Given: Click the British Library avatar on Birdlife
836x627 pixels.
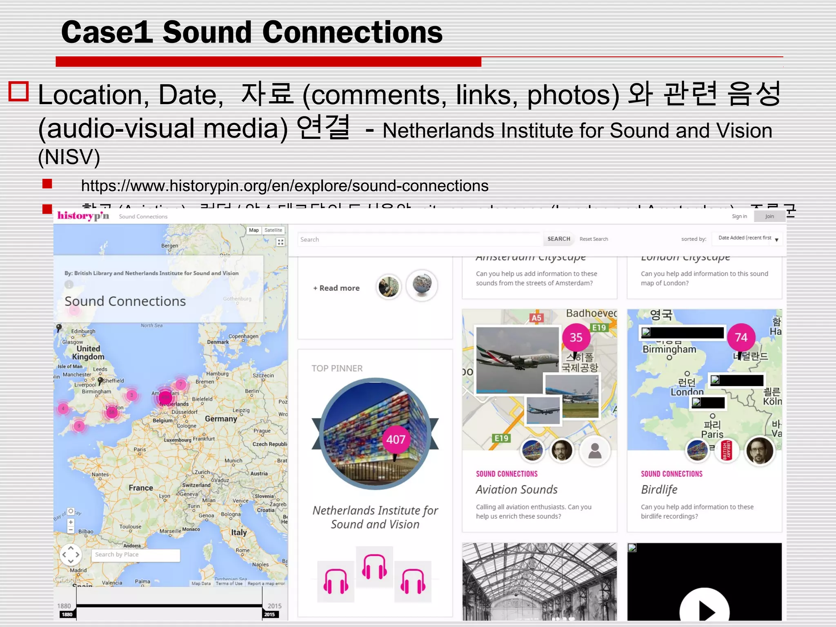Looking at the screenshot, I should 727,451.
